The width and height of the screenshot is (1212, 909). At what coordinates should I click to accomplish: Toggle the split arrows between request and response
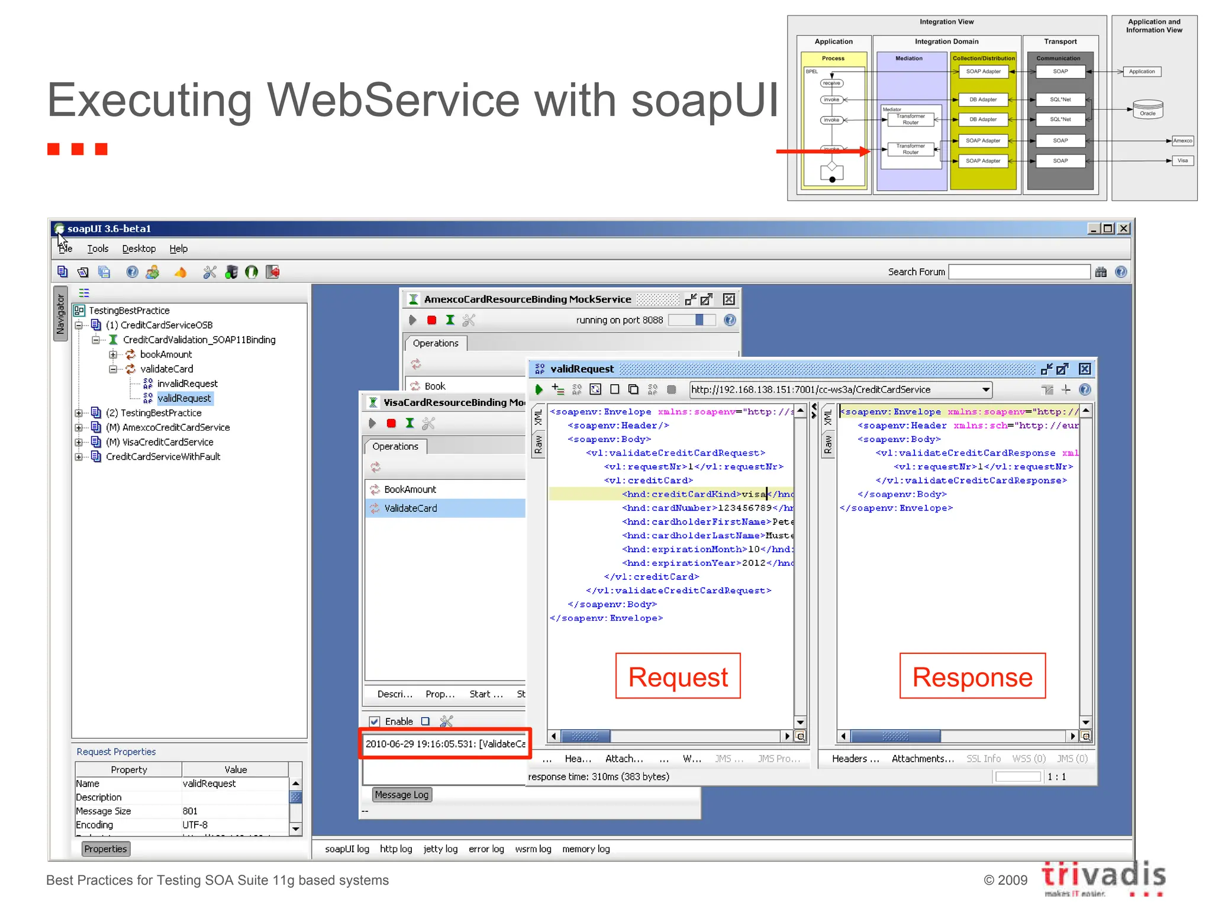point(814,411)
